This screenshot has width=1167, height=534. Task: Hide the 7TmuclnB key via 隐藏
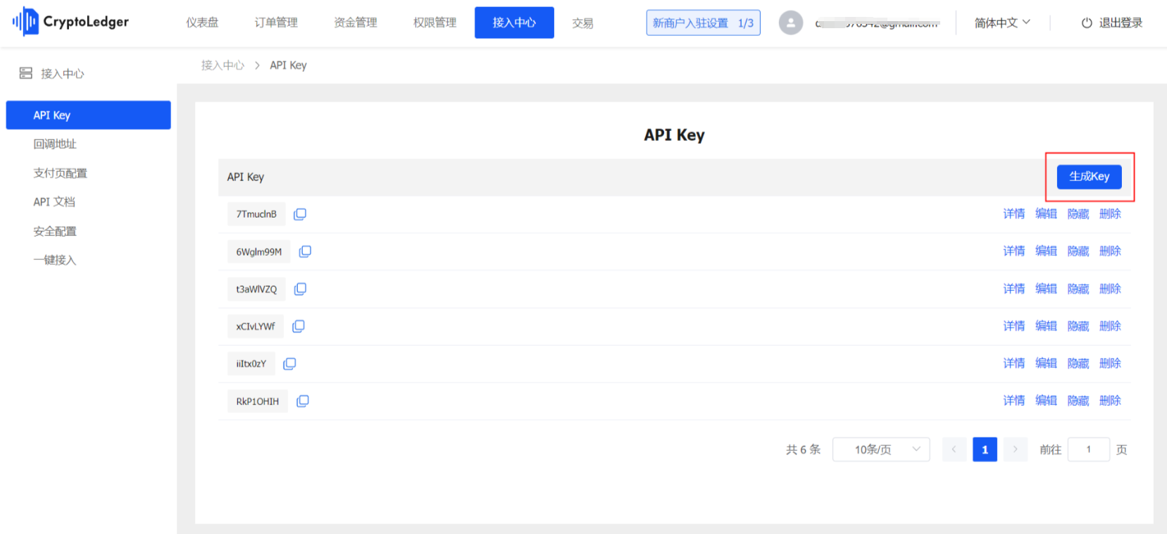click(1078, 214)
